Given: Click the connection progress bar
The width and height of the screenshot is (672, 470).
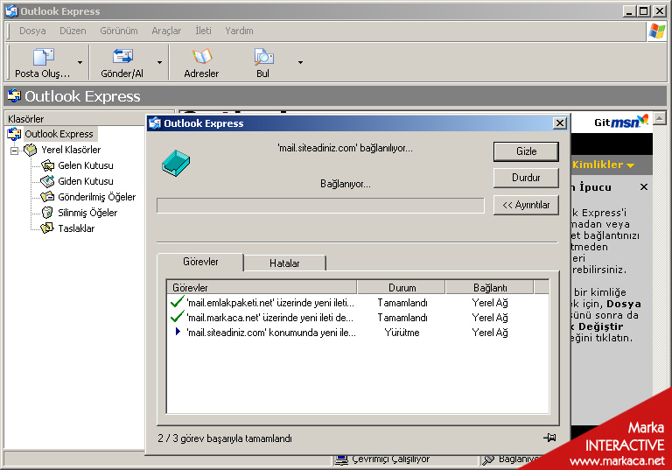Looking at the screenshot, I should [320, 206].
